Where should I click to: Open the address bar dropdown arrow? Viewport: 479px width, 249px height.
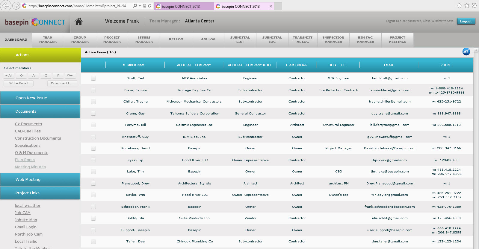[x=140, y=6]
